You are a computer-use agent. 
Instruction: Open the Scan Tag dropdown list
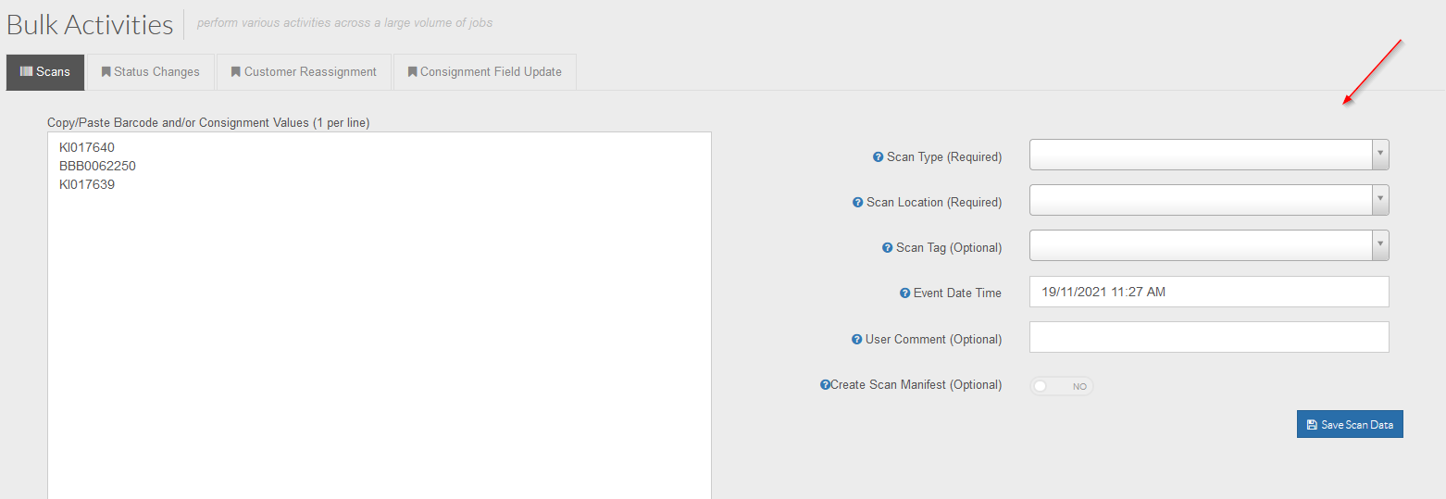[1209, 245]
